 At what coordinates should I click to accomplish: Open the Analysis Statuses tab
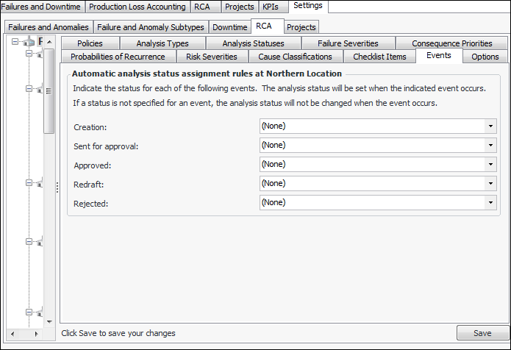253,43
